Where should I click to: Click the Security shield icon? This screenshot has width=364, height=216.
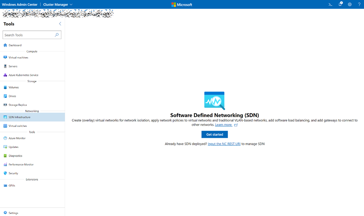5,173
